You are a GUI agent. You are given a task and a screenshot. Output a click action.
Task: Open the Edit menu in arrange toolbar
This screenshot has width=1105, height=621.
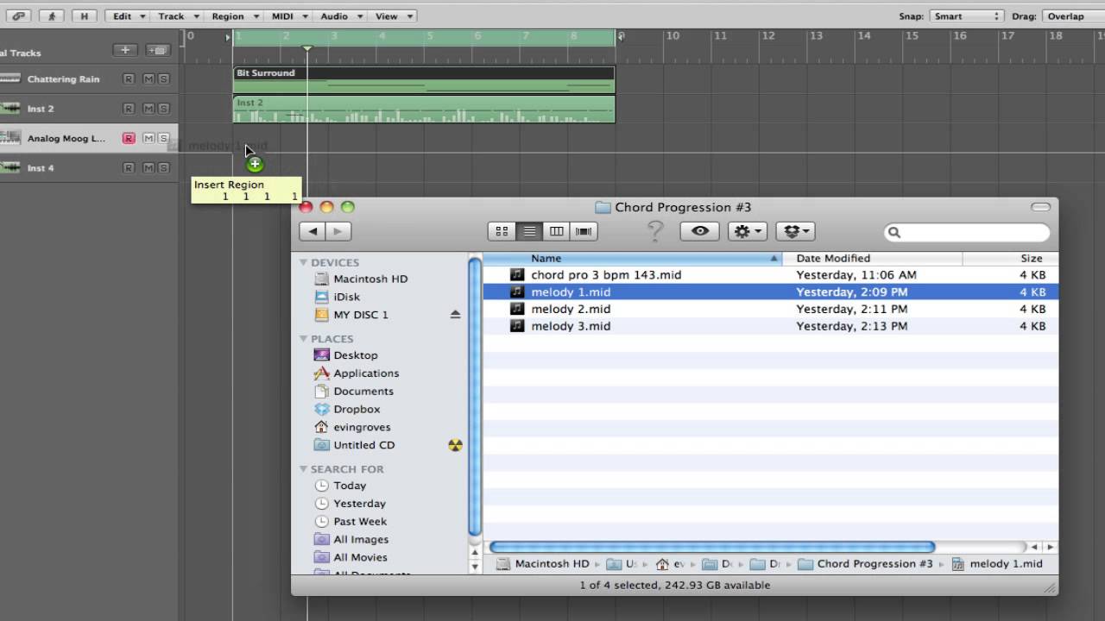coord(128,16)
